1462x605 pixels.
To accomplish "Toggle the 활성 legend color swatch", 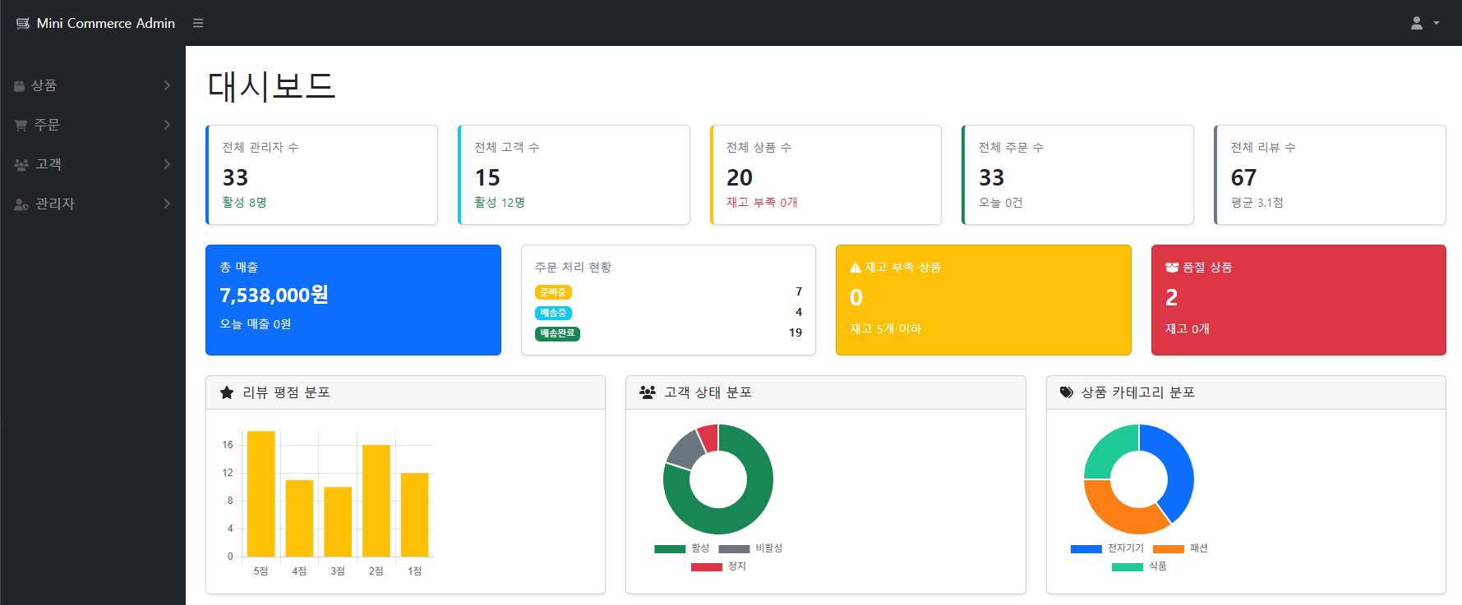I will (x=670, y=548).
